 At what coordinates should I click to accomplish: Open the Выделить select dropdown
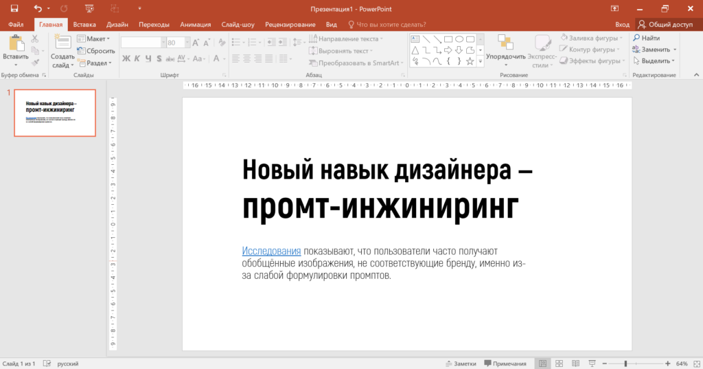[x=654, y=60]
